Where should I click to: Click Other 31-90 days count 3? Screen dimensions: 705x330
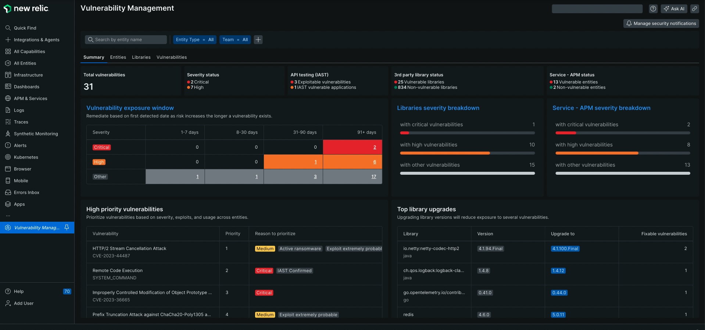tap(315, 177)
